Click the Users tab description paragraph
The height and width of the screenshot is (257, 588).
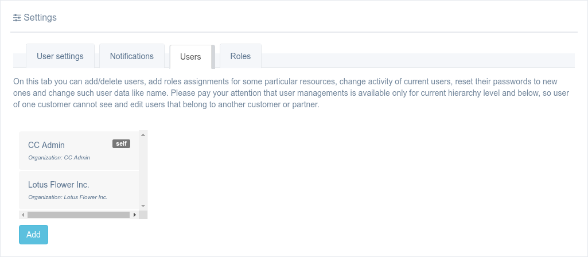[x=287, y=94]
